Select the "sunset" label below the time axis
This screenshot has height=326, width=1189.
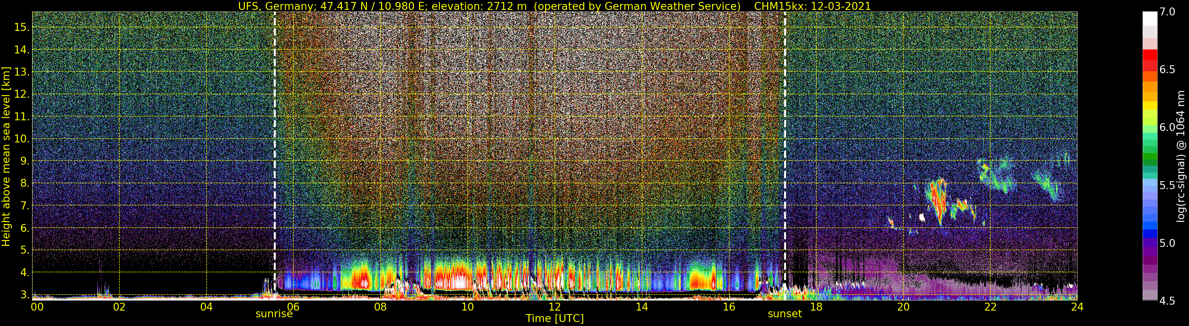(x=784, y=314)
